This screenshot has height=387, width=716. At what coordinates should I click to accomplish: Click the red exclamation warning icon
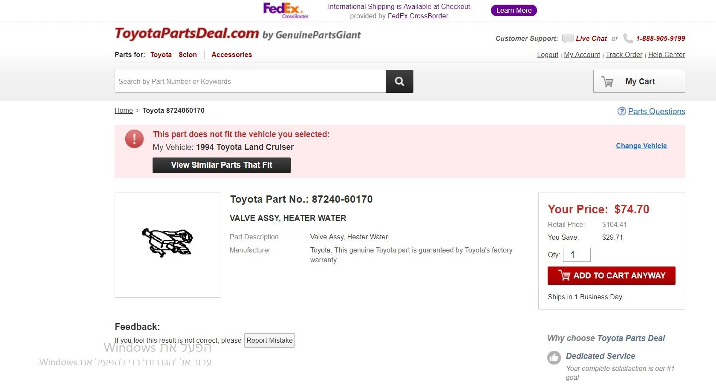(x=134, y=139)
